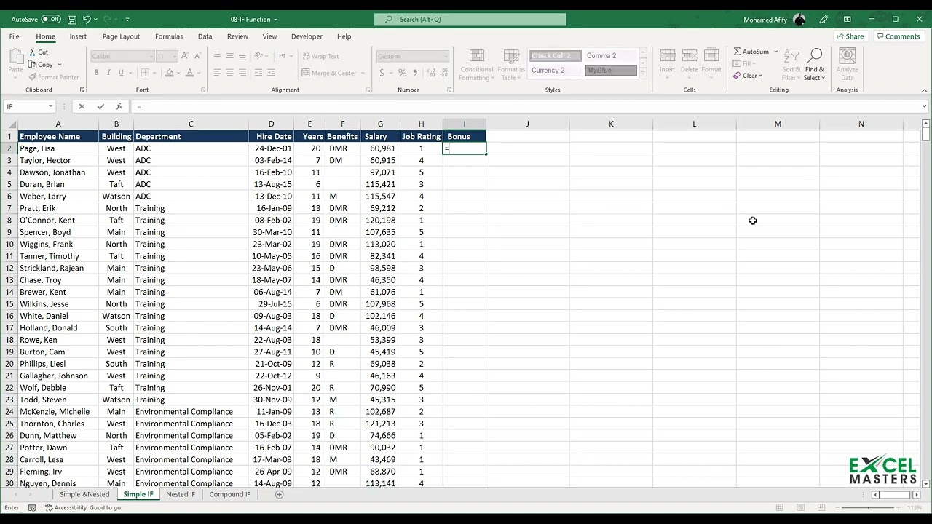Click the zoom slider in status bar
Viewport: 932px width, 524px height.
tap(866, 507)
